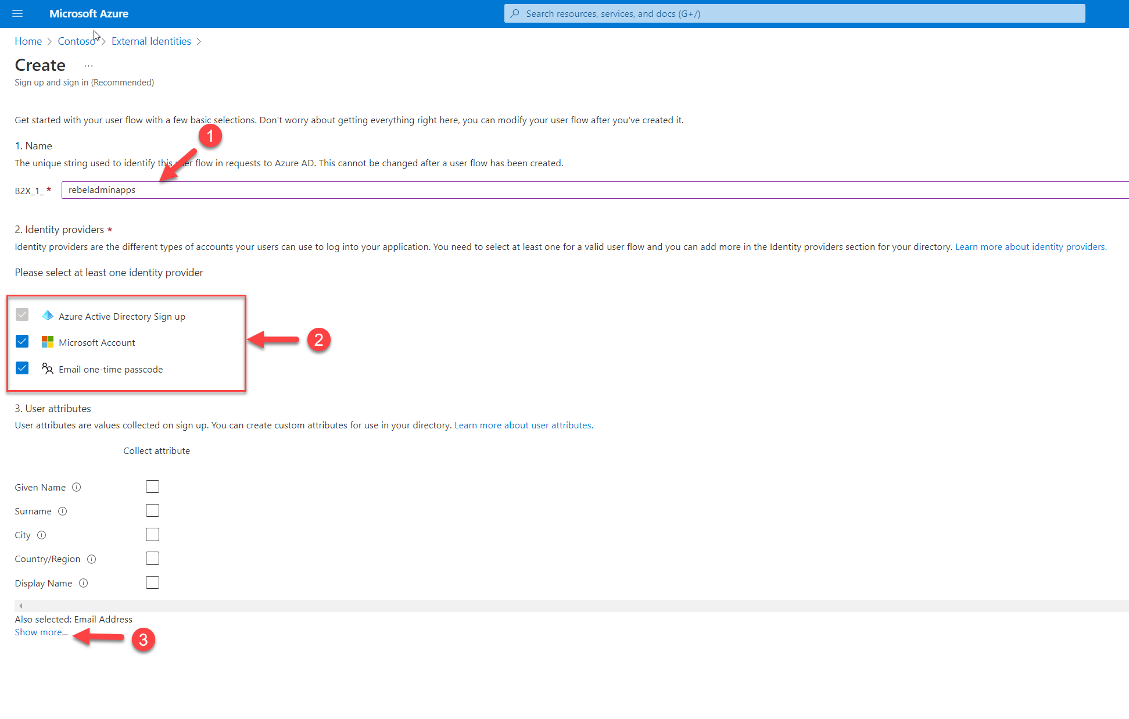This screenshot has width=1129, height=719.
Task: Show info tooltip for Country/Region
Action: coord(92,559)
